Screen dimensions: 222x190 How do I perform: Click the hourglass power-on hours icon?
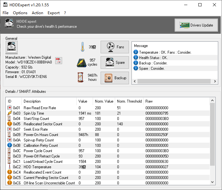tap(82, 78)
